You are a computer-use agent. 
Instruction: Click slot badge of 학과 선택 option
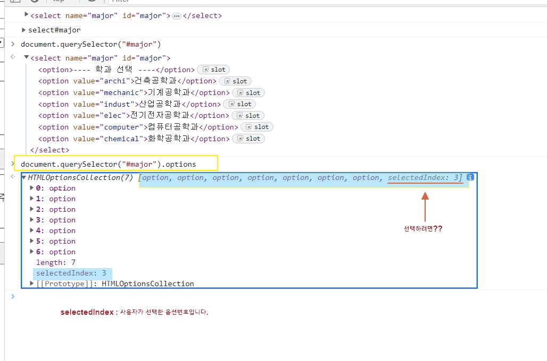(213, 70)
